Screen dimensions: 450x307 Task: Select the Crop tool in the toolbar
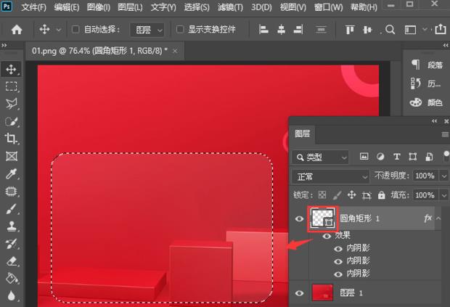coord(11,139)
